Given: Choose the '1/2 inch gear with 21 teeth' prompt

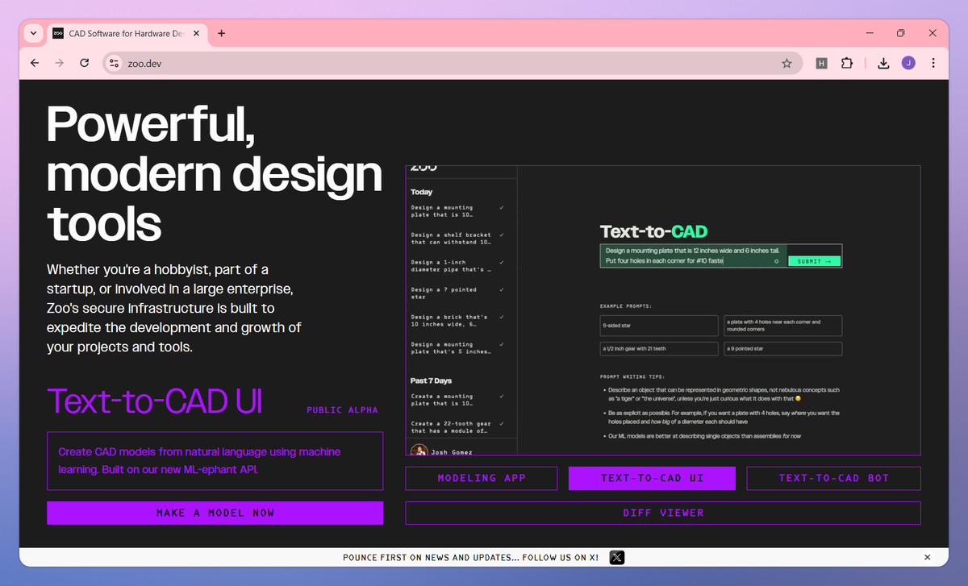Looking at the screenshot, I should (x=659, y=349).
